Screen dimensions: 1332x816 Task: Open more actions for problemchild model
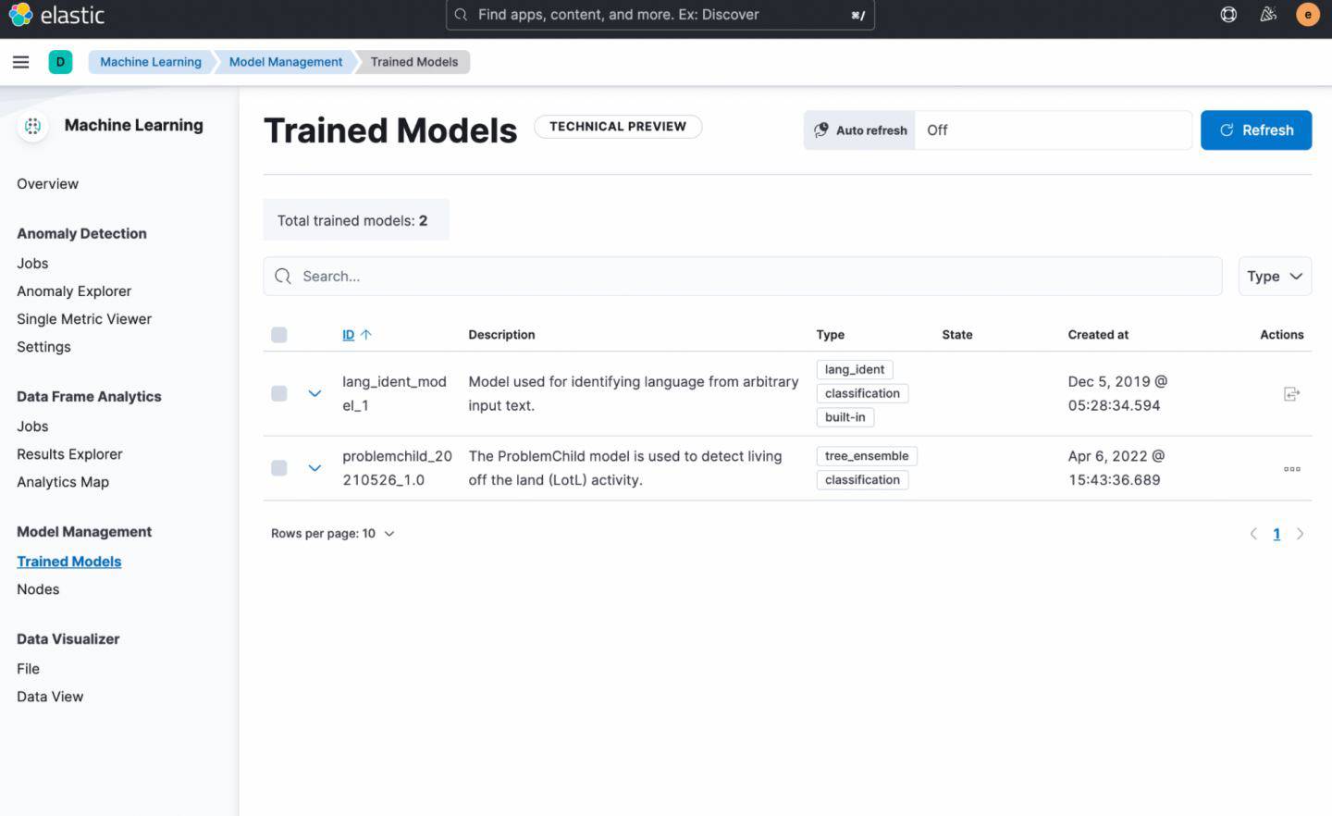1291,468
